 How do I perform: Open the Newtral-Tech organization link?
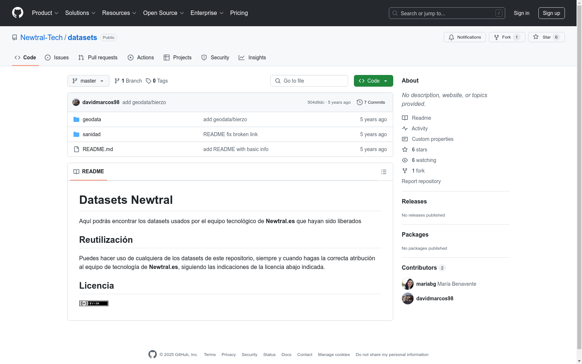(x=41, y=37)
